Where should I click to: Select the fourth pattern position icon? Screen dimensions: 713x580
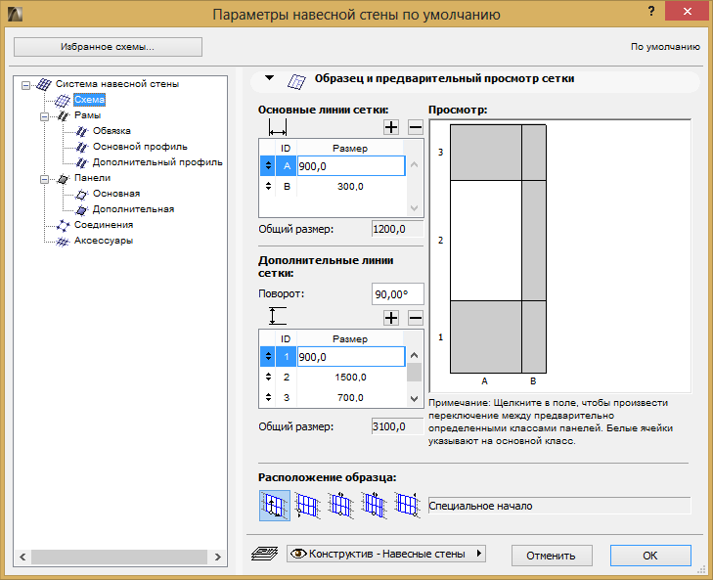coord(373,505)
